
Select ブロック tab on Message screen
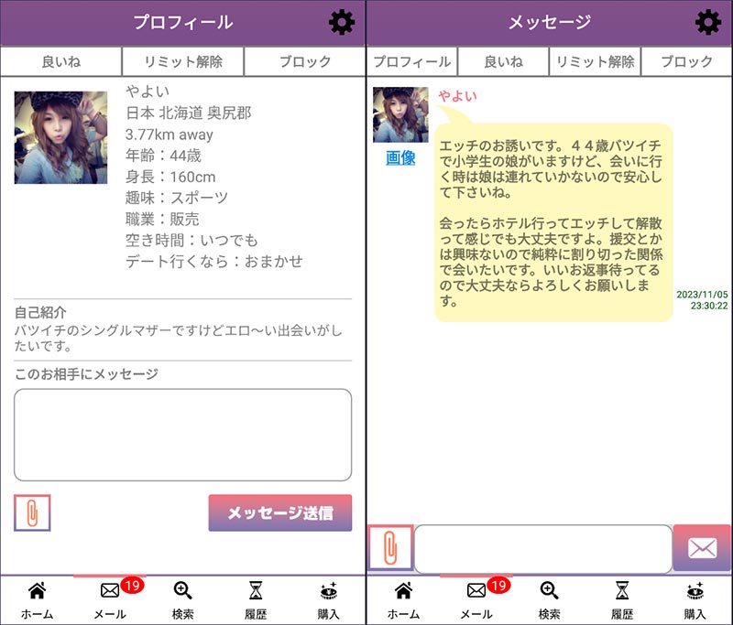686,61
